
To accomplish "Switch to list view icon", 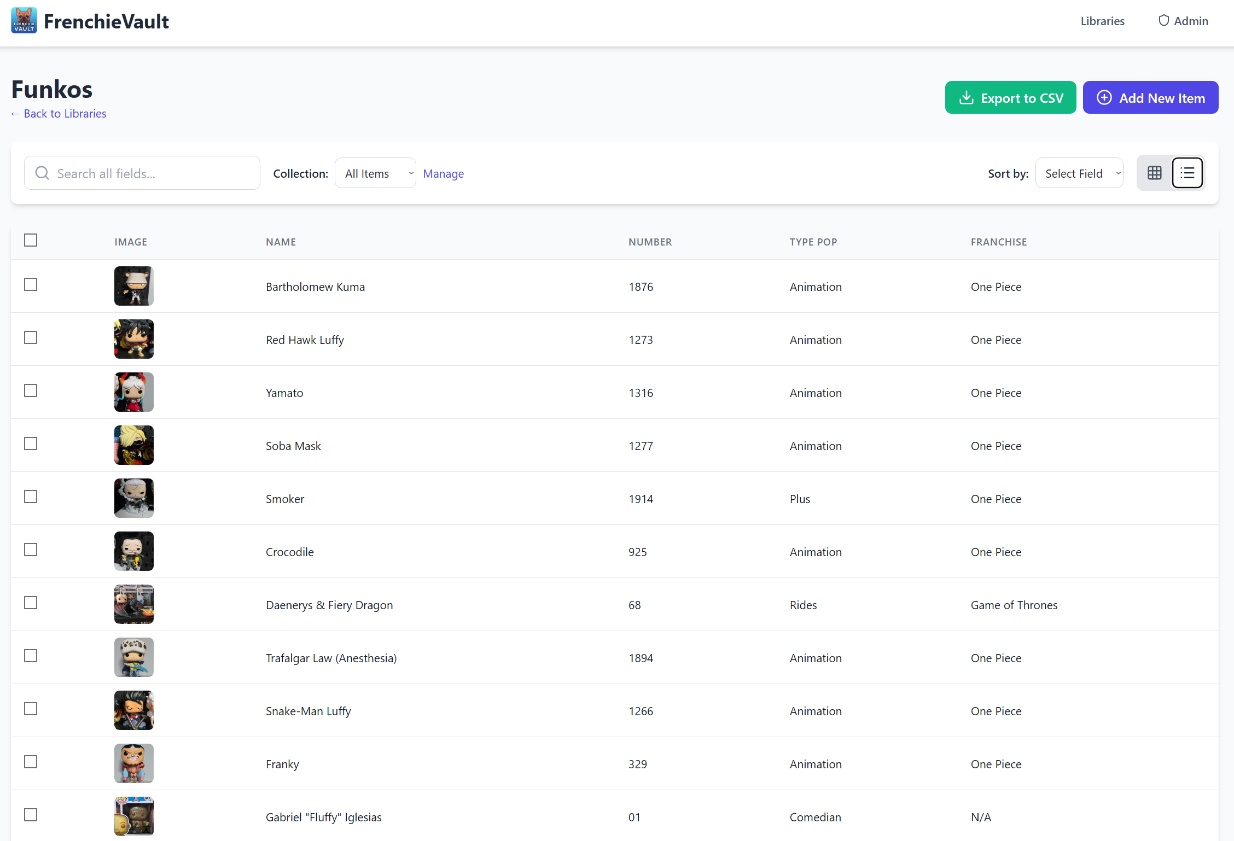I will (1188, 173).
